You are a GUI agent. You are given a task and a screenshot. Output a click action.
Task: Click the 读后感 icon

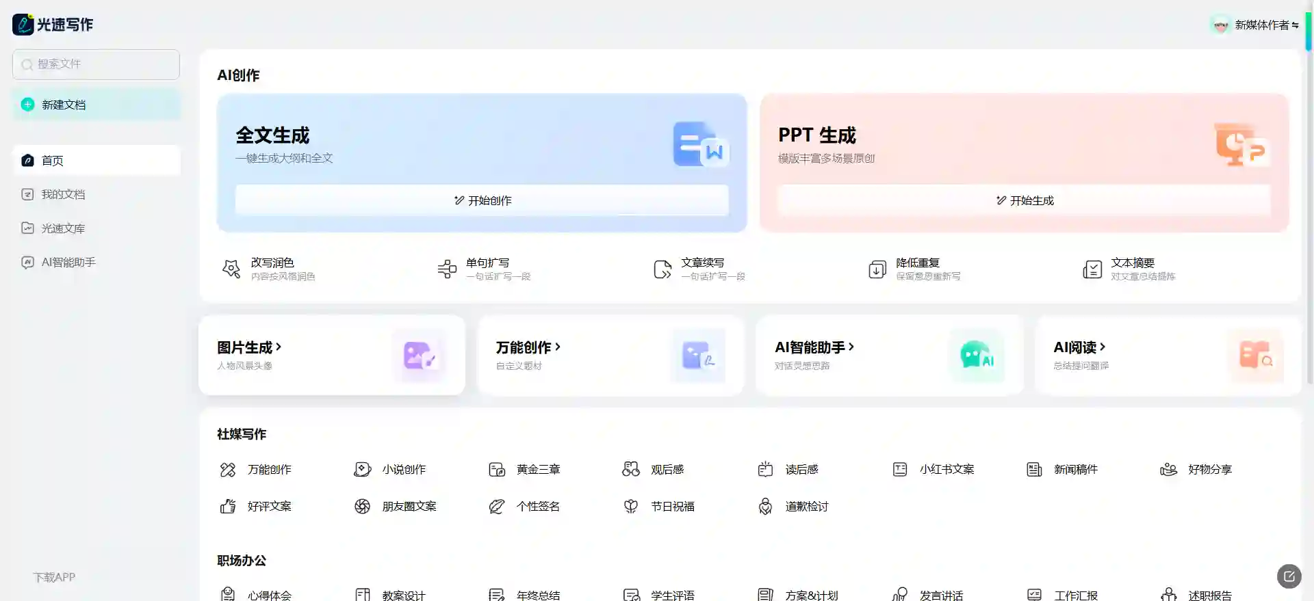[x=765, y=469]
